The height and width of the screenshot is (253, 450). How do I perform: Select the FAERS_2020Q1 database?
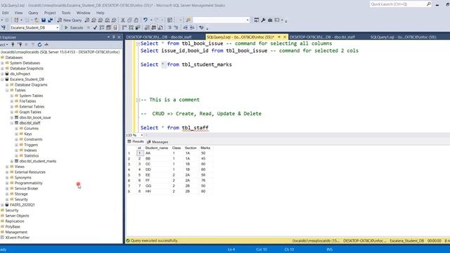click(x=22, y=205)
